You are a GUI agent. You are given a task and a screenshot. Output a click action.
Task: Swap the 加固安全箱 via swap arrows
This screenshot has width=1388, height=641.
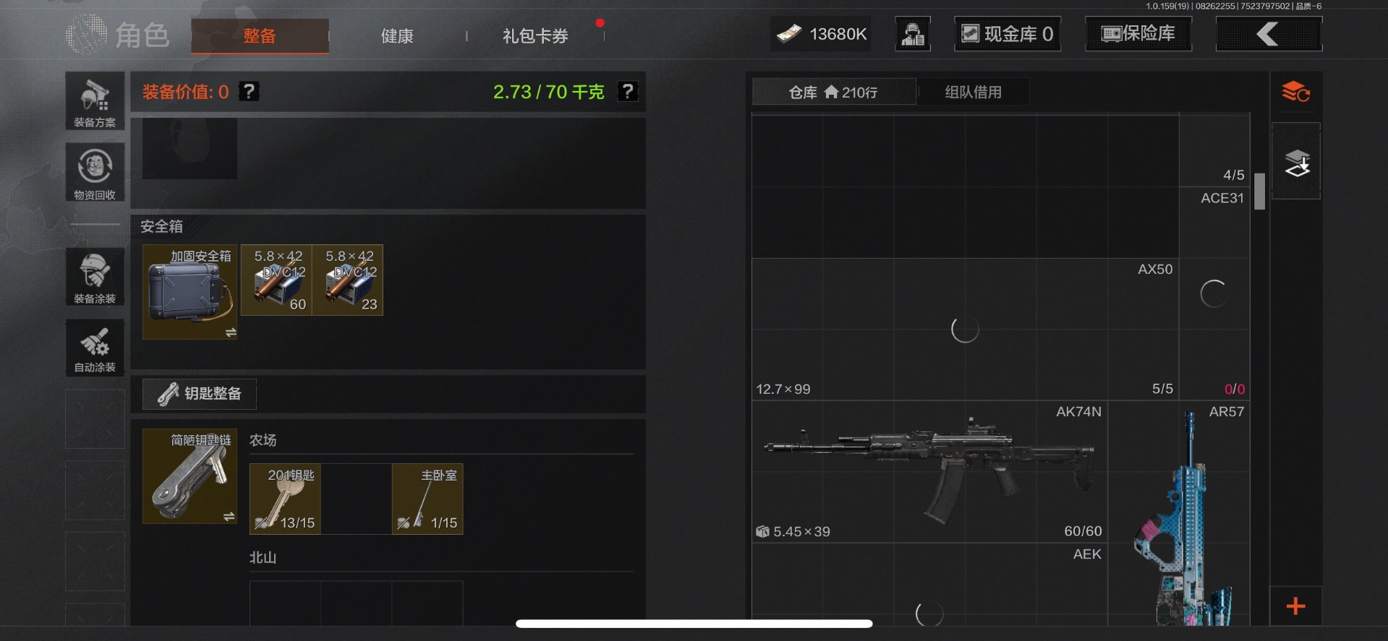click(231, 332)
